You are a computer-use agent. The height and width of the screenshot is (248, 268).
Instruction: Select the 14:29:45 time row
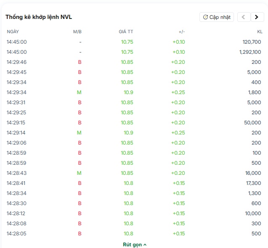(x=134, y=72)
